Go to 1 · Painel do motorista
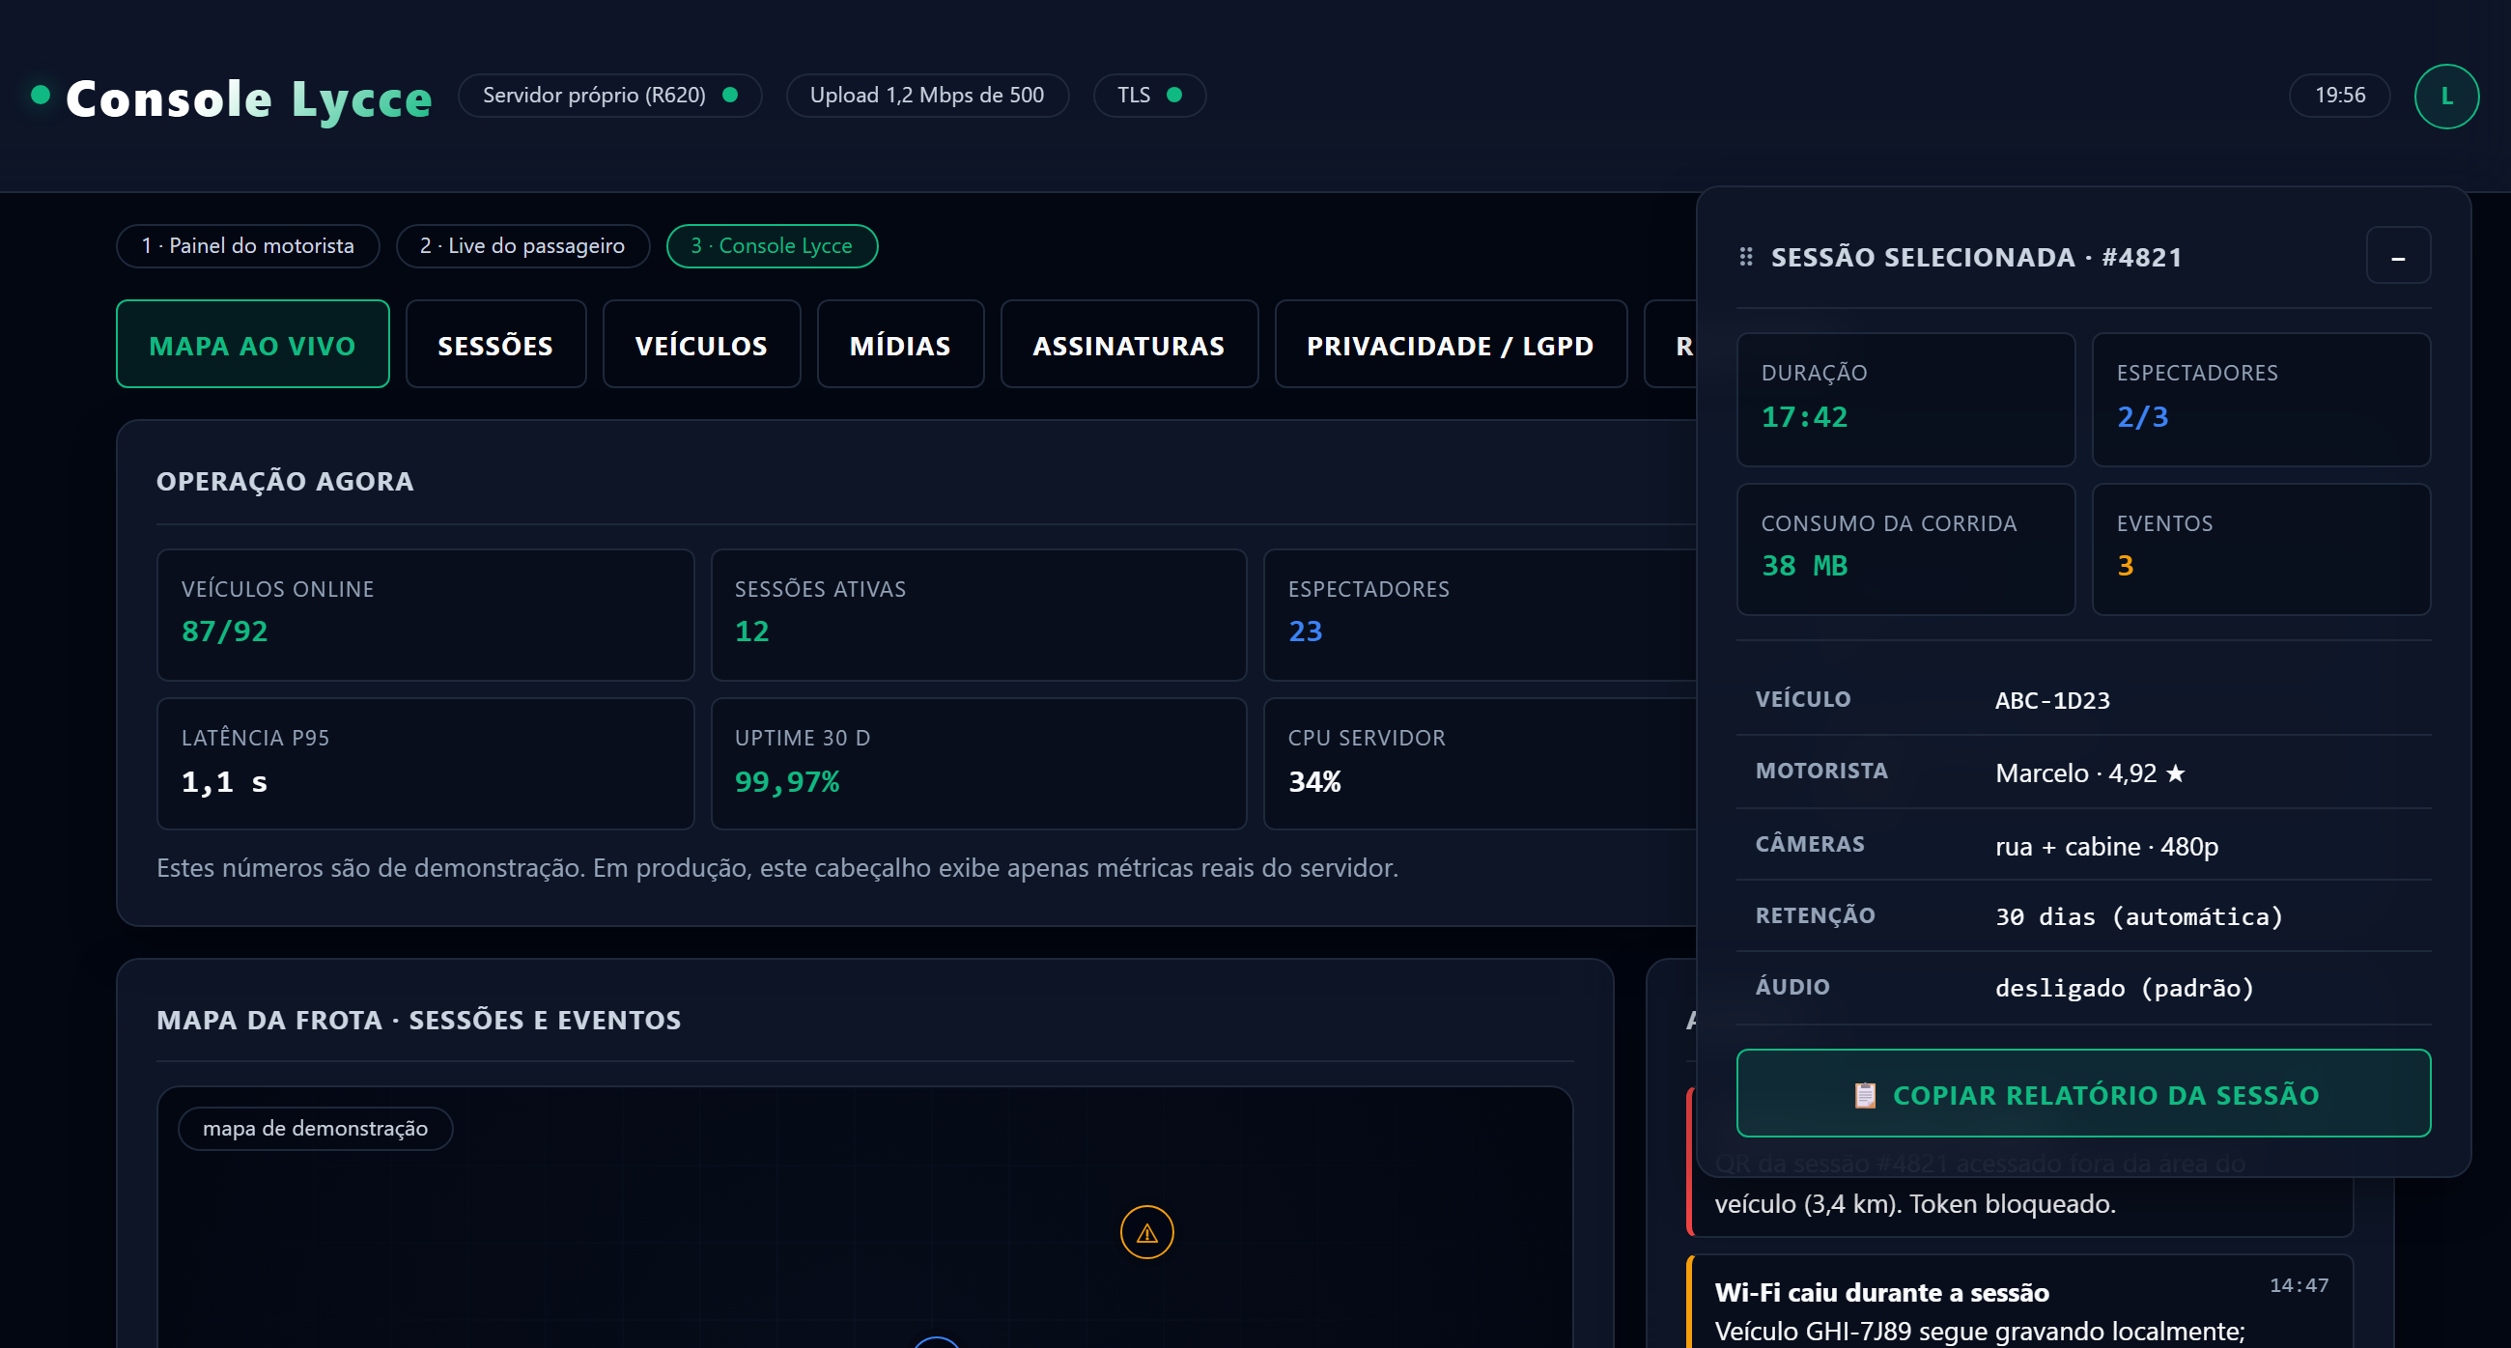The image size is (2511, 1348). [247, 245]
